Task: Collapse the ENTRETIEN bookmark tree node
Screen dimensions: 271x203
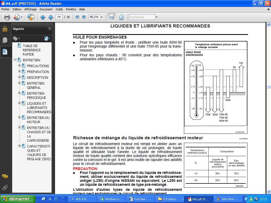Action: (15, 60)
